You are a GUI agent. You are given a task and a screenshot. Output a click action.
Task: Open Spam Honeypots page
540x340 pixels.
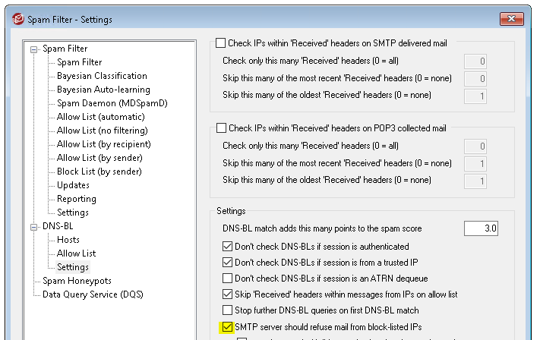point(77,281)
